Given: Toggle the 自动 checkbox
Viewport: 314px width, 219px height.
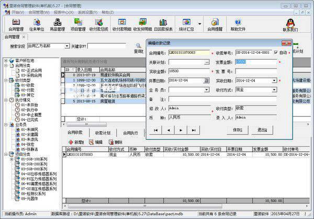Looking at the screenshot, I should [x=276, y=52].
